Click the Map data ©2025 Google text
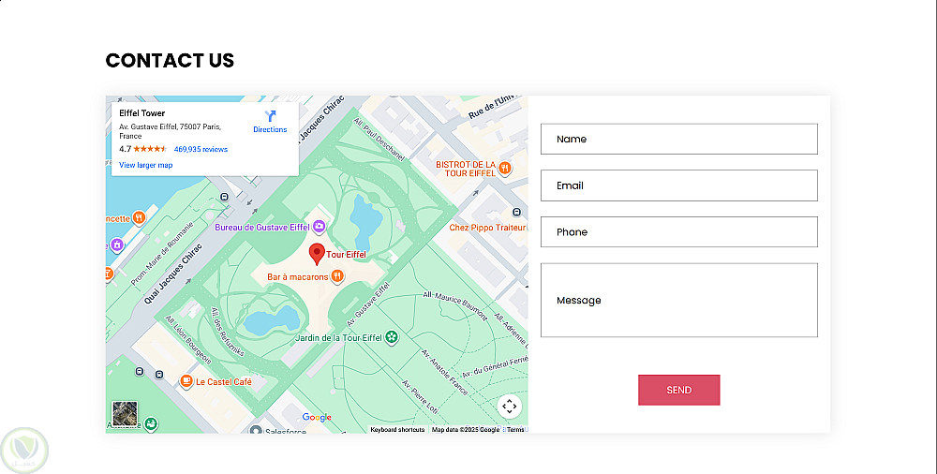Viewport: 937px width, 474px height. click(466, 429)
